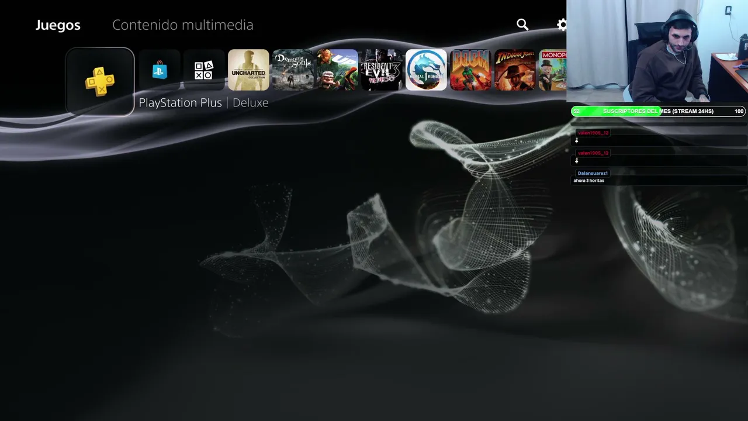Open the DOOM game tile
The height and width of the screenshot is (421, 748).
[470, 70]
